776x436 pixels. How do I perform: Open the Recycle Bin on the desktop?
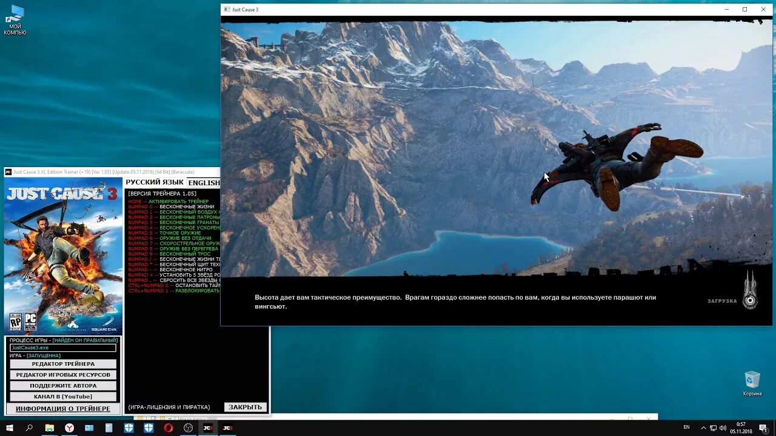pos(752,384)
